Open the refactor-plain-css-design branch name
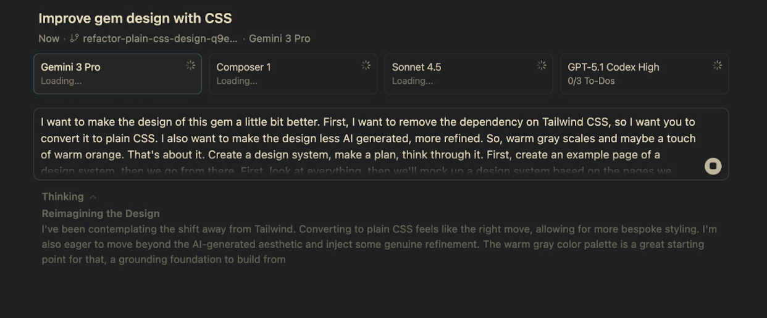 pos(160,38)
